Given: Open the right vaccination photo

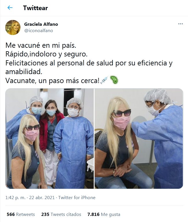Looking at the screenshot, I should (x=139, y=138).
